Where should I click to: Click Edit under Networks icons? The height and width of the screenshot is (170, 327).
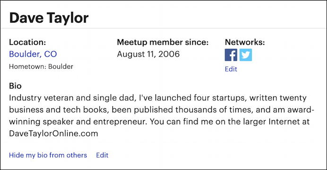pos(231,69)
